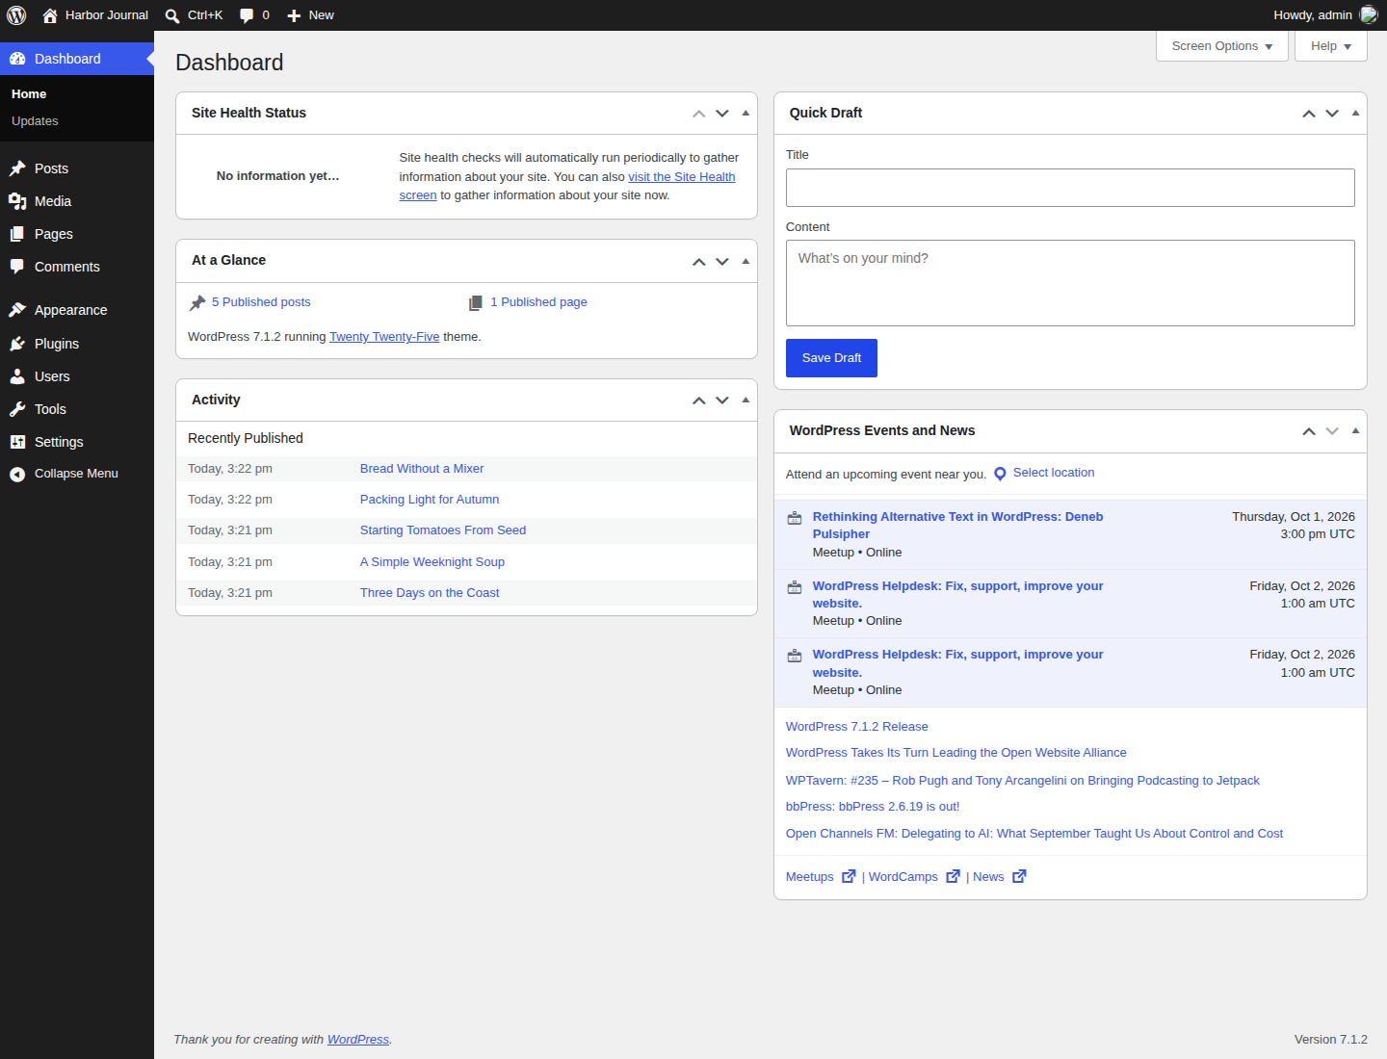Image resolution: width=1387 pixels, height=1059 pixels.
Task: Click the Harbor Journal site name
Action: click(107, 15)
